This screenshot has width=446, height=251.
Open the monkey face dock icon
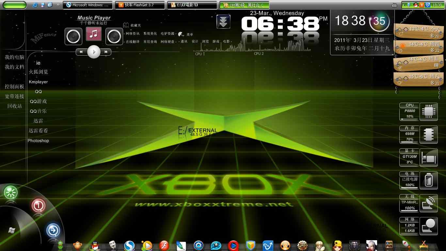pyautogui.click(x=77, y=245)
